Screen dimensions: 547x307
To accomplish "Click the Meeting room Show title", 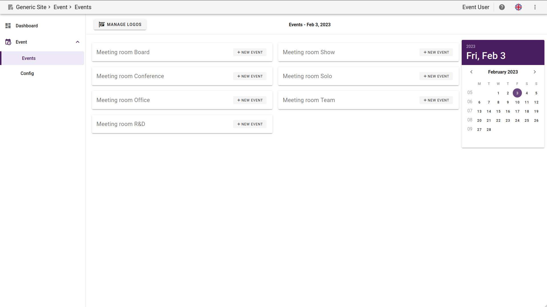I will pyautogui.click(x=309, y=52).
